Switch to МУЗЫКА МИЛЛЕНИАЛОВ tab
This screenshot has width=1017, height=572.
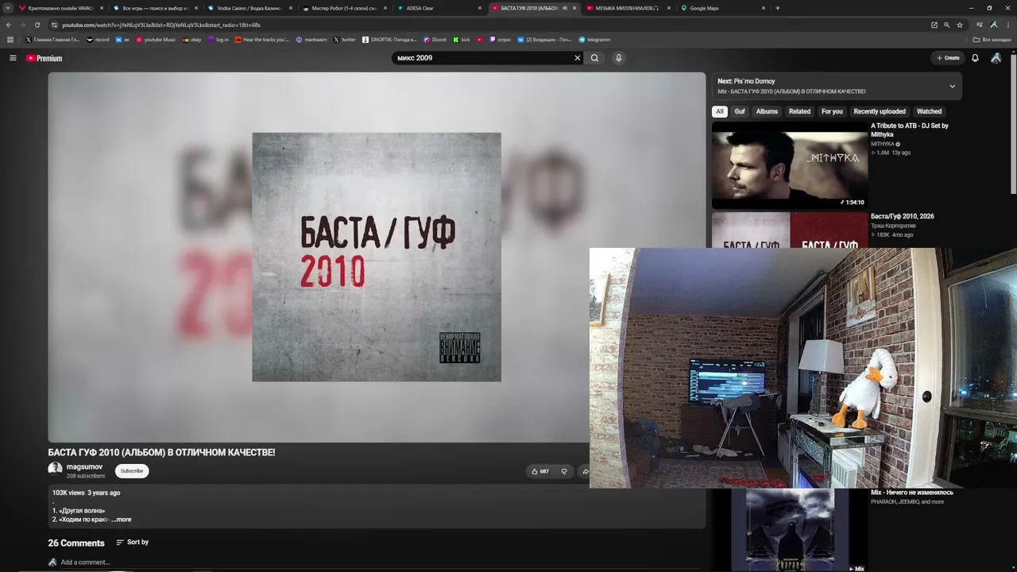[628, 8]
